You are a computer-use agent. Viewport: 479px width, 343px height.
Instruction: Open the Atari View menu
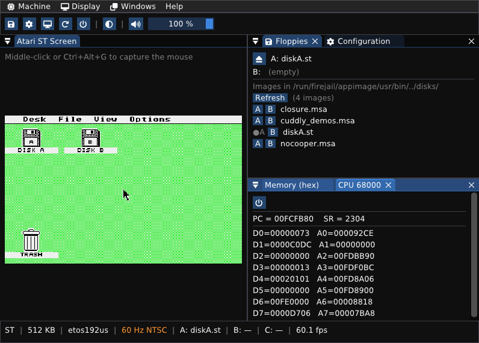pos(105,119)
